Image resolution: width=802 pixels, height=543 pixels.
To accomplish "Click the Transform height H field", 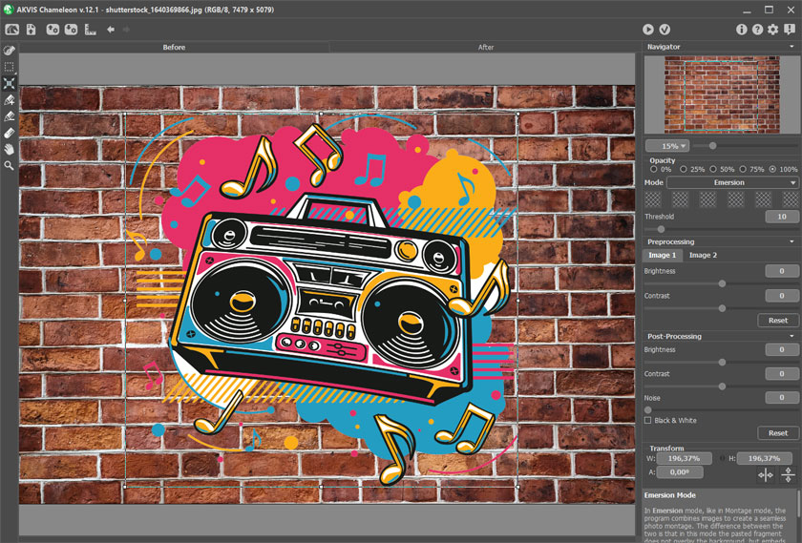I will tap(764, 459).
